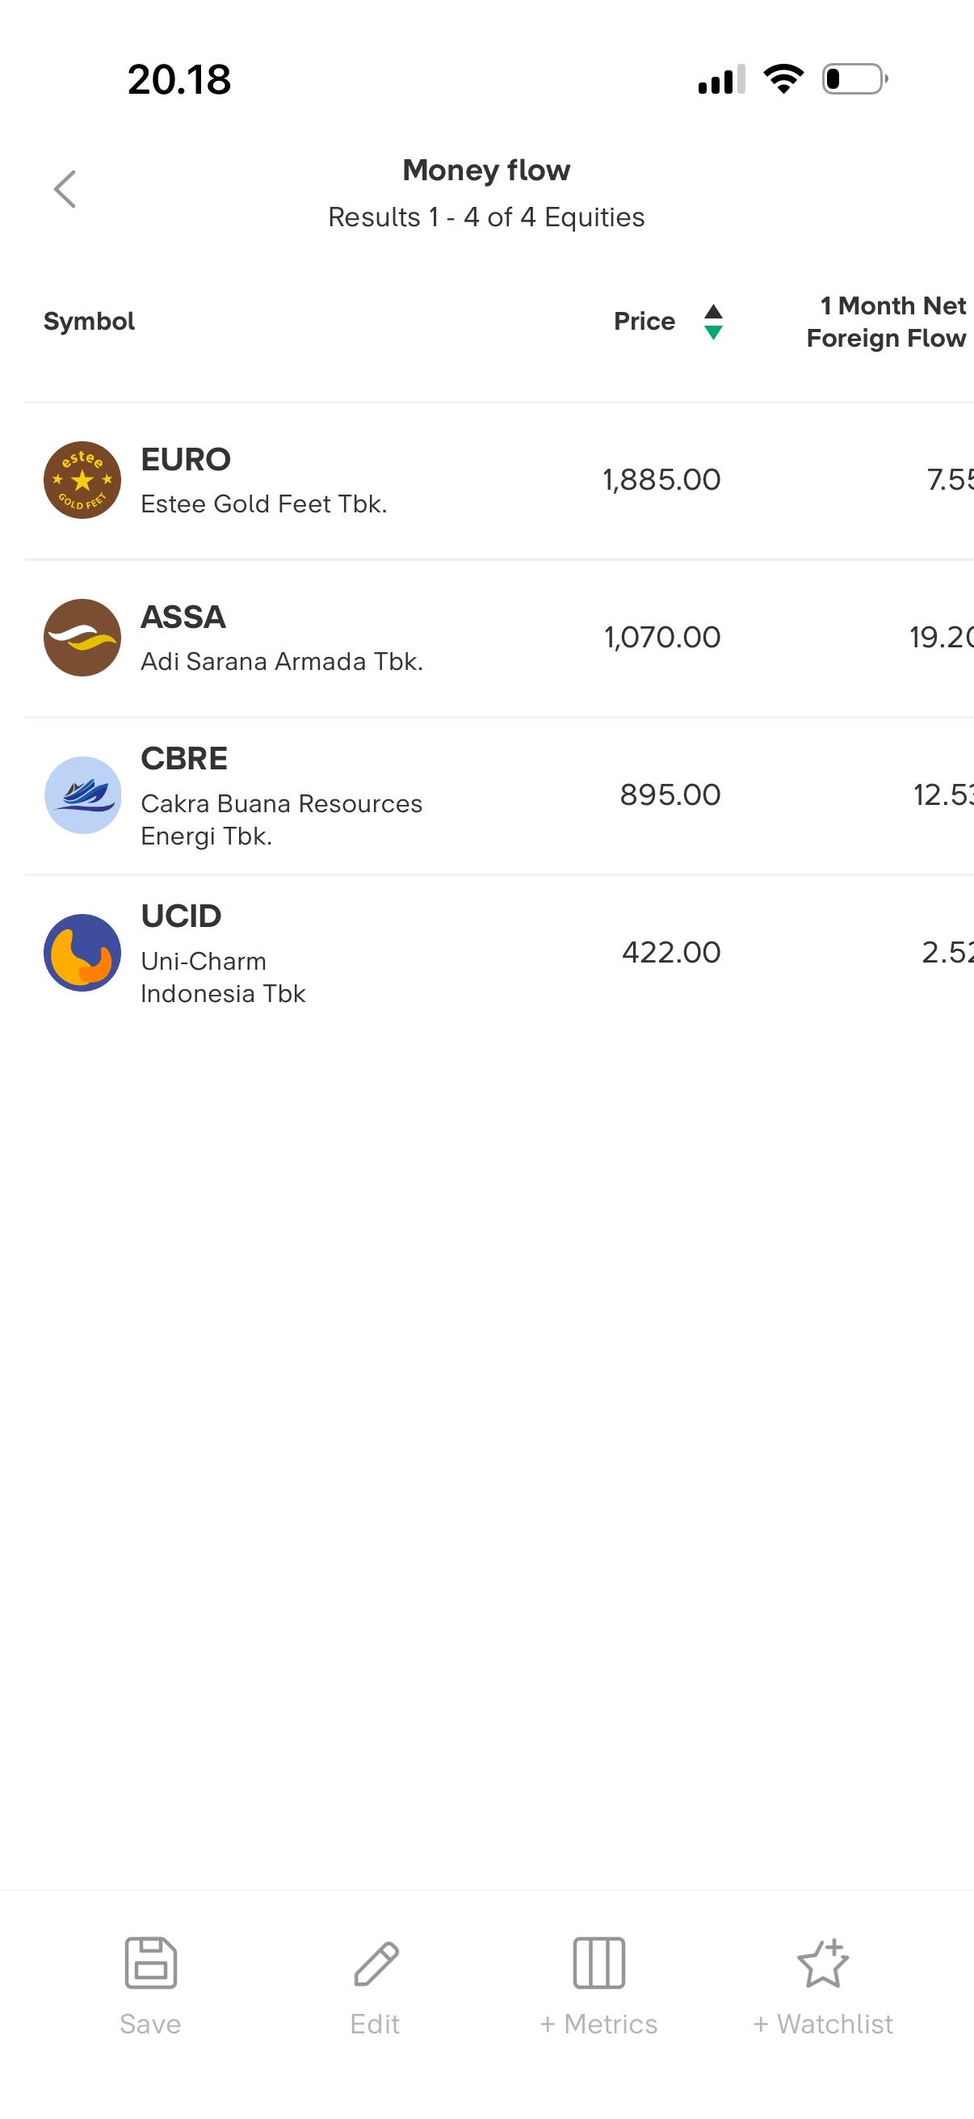The image size is (974, 2119).
Task: Open Adi Sarana Armada Tbk. listing
Action: pos(281,661)
